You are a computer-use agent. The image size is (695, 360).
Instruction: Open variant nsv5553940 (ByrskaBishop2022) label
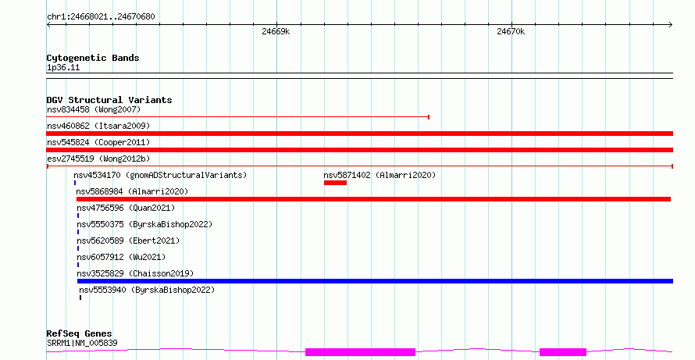[x=147, y=290]
